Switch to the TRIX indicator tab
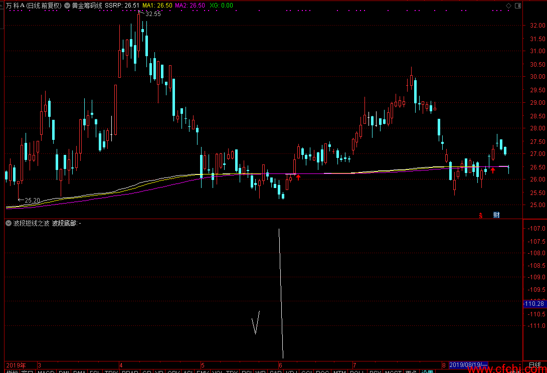 point(111,371)
